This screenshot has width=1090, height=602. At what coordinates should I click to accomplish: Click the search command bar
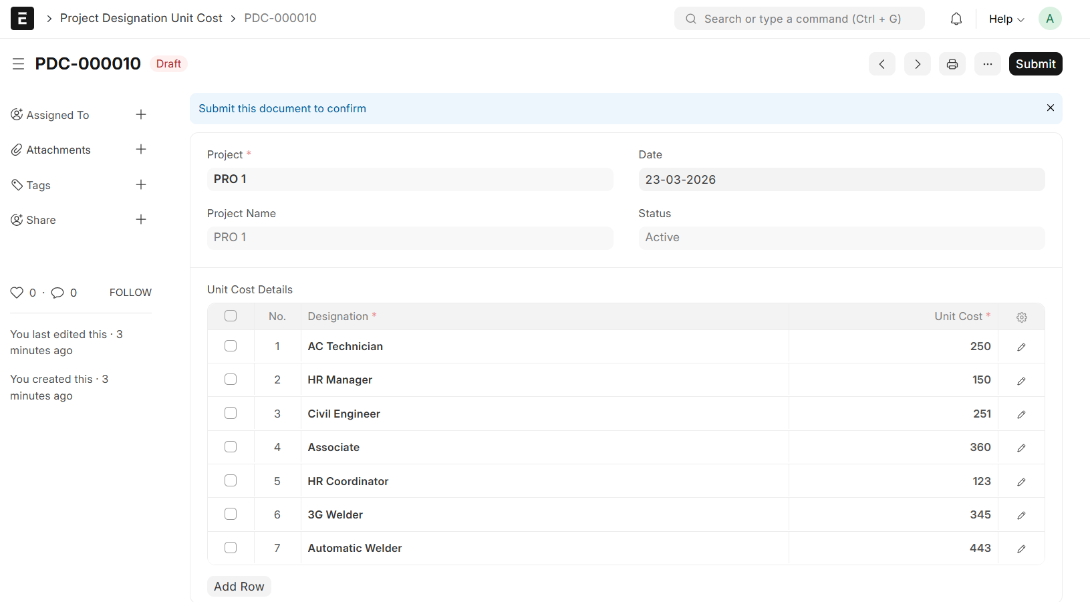[x=799, y=19]
